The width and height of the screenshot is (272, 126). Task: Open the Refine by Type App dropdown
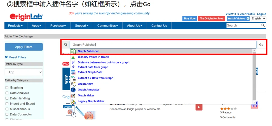pos(24,72)
